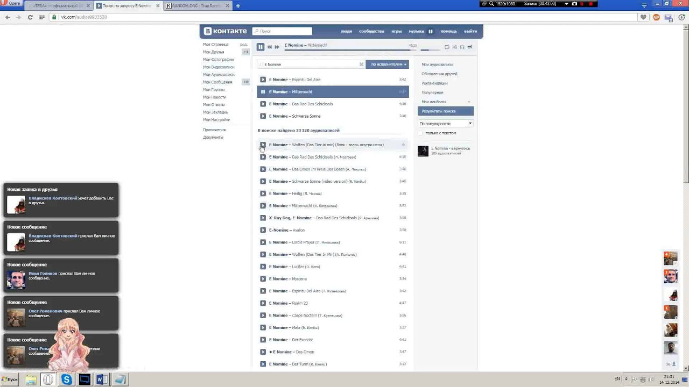Image resolution: width=689 pixels, height=387 pixels.
Task: Open люди in header menu
Action: (347, 31)
